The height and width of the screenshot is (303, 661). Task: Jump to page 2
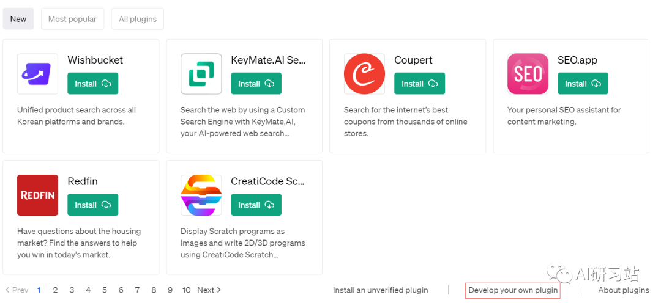[55, 290]
